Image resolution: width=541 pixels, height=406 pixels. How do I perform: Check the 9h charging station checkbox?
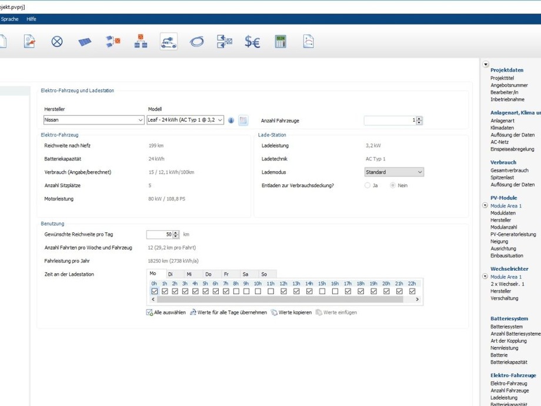[x=246, y=291]
